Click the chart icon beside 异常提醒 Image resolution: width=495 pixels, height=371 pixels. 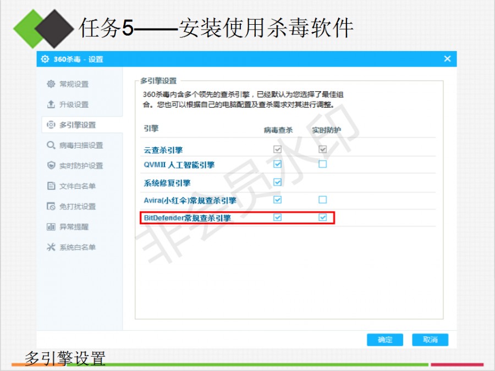pos(51,227)
